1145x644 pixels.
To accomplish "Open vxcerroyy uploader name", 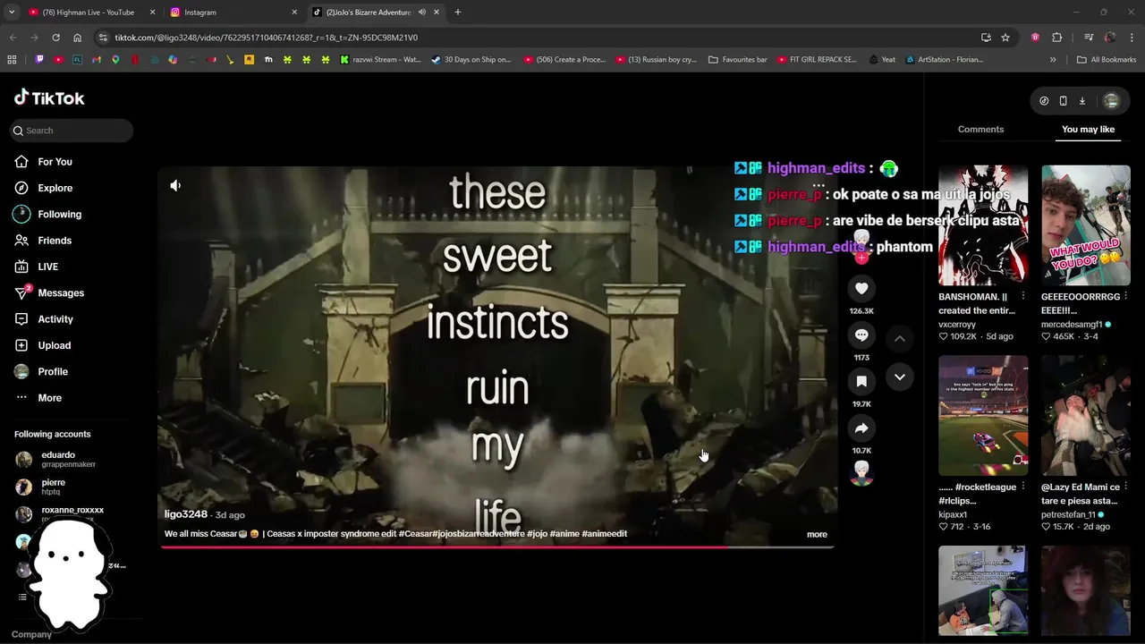I will 957,325.
